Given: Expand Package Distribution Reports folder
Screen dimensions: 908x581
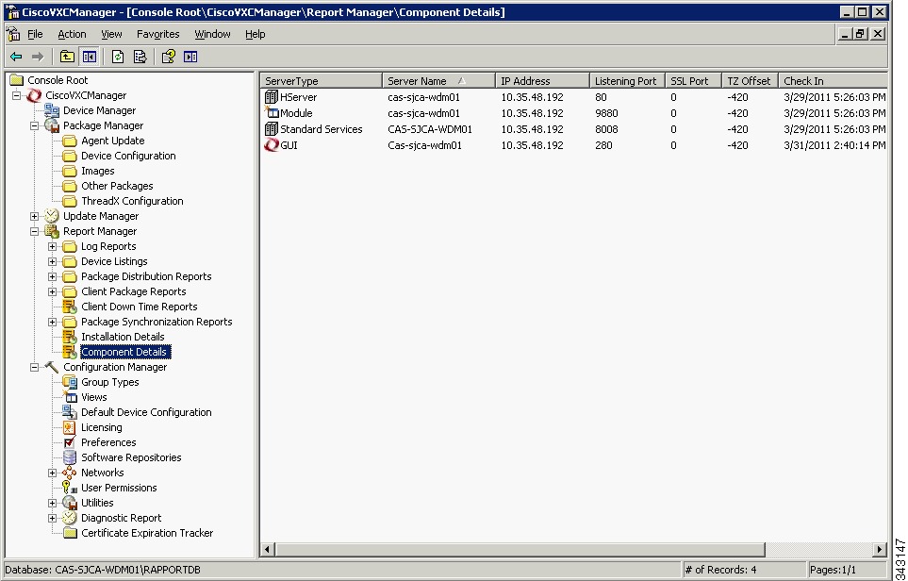Looking at the screenshot, I should [x=53, y=276].
